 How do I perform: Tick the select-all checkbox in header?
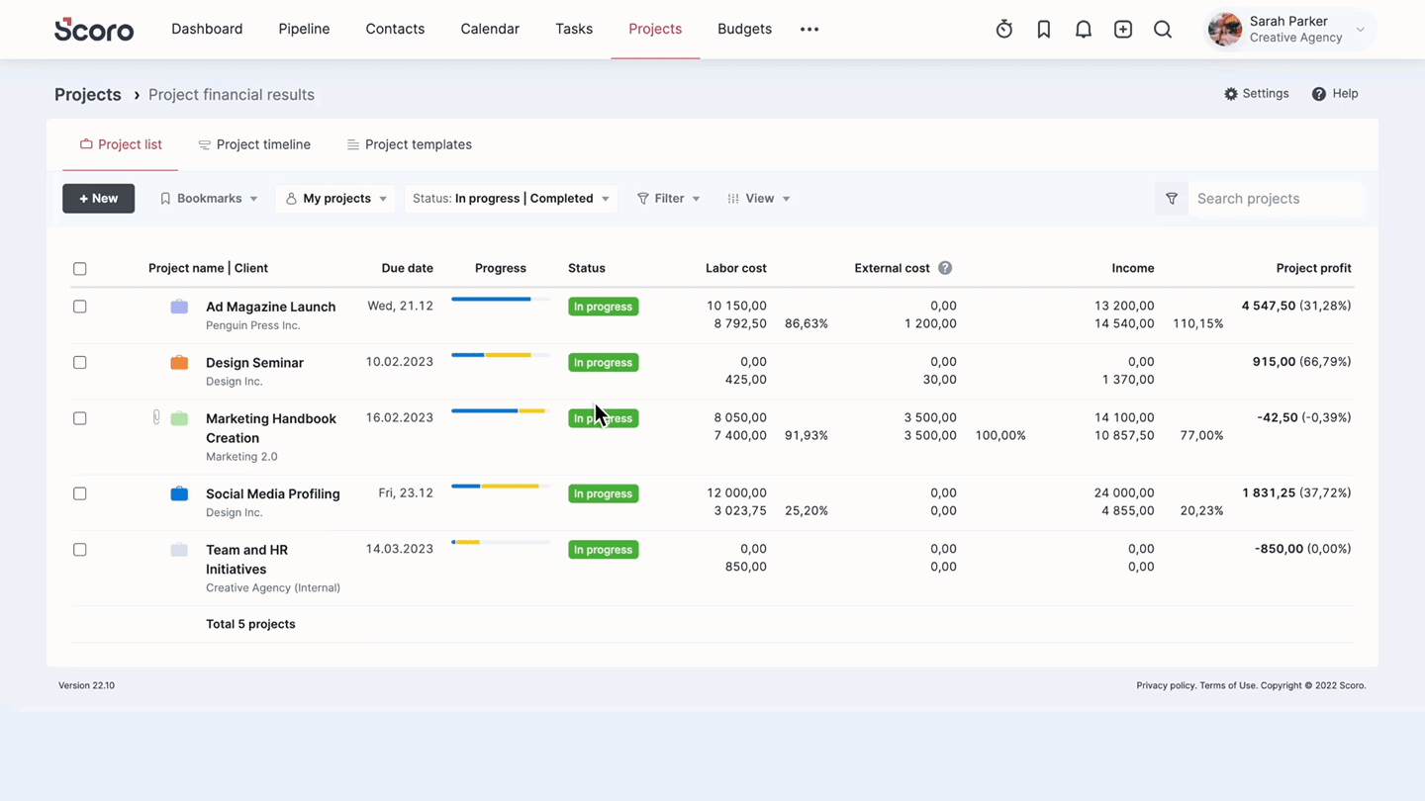(x=80, y=269)
